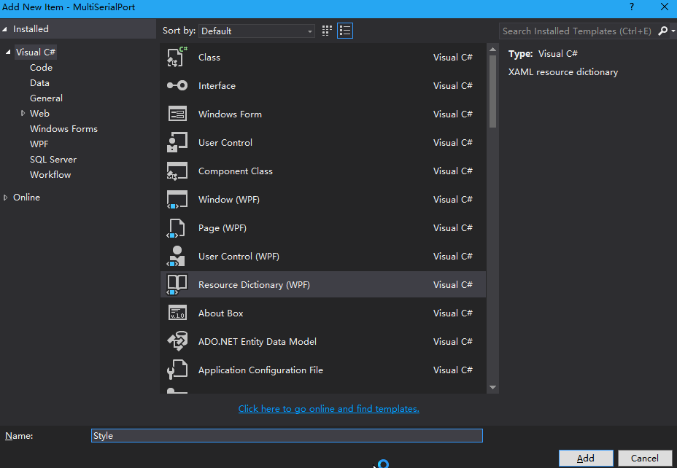
Task: Click the About Box template icon
Action: click(x=177, y=313)
